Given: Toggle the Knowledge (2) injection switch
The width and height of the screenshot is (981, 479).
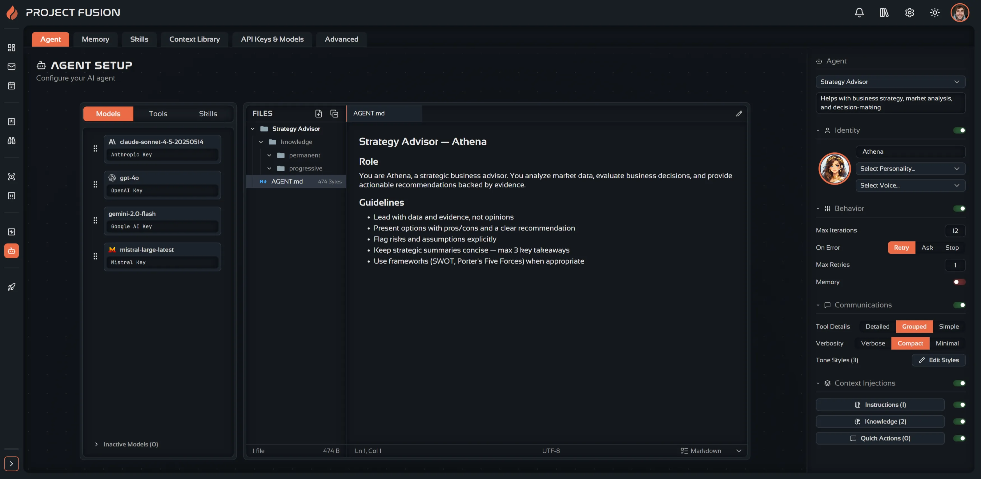Looking at the screenshot, I should coord(959,422).
